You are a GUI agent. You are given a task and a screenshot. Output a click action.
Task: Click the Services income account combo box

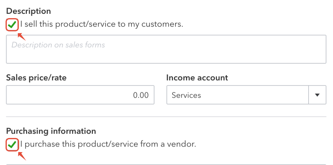pos(238,95)
